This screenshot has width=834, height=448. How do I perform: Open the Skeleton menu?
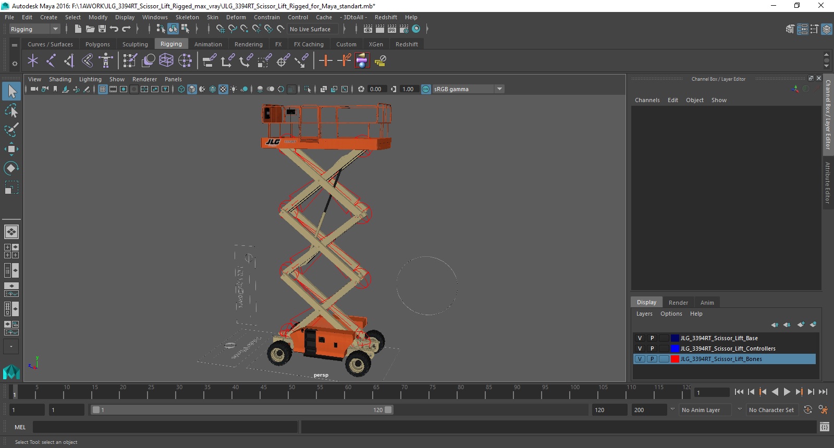tap(187, 17)
